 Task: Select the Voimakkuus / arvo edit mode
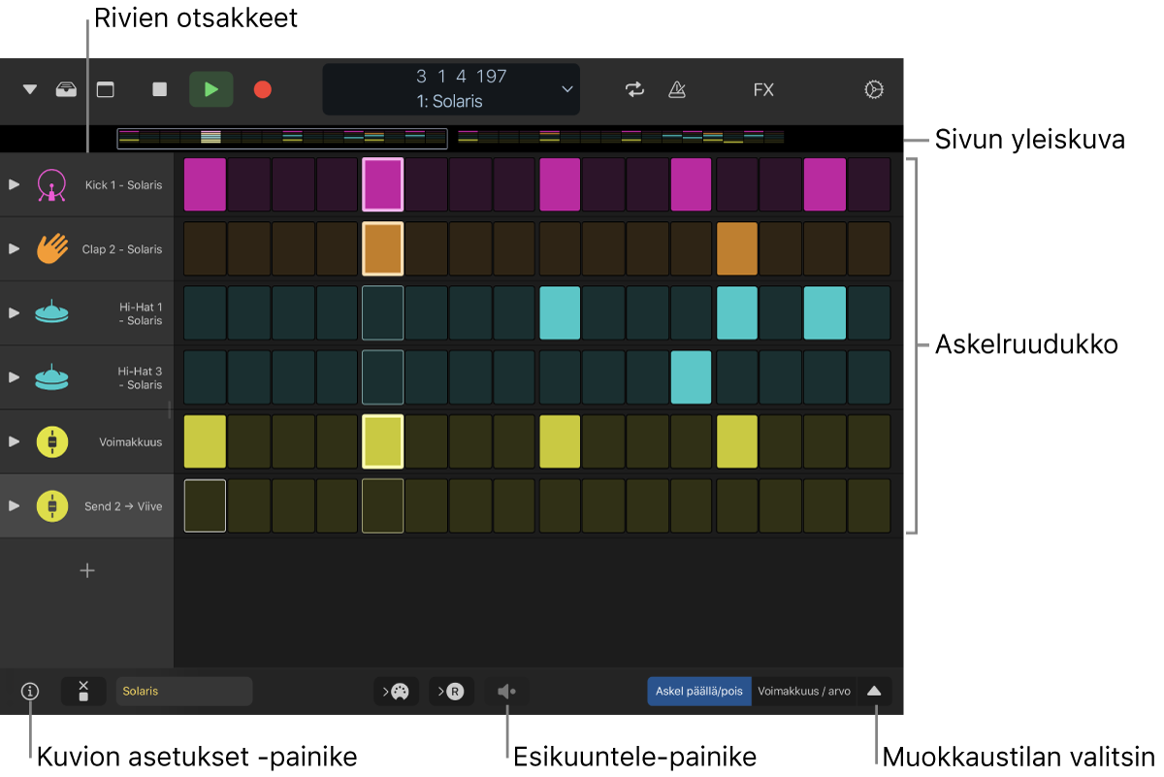[804, 691]
